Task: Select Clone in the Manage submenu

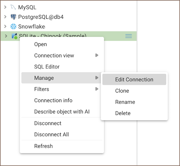Action: click(x=134, y=91)
